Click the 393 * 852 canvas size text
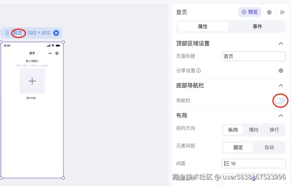This screenshot has height=186, width=291. point(39,33)
